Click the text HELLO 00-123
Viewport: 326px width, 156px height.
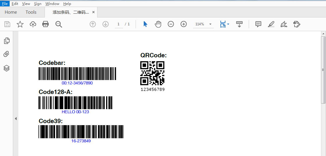(x=76, y=112)
